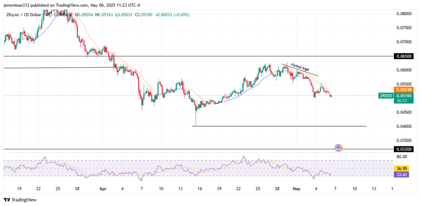Image resolution: width=421 pixels, height=206 pixels.
Task: Click the 0.03500 price axis label
Action: pos(404,140)
